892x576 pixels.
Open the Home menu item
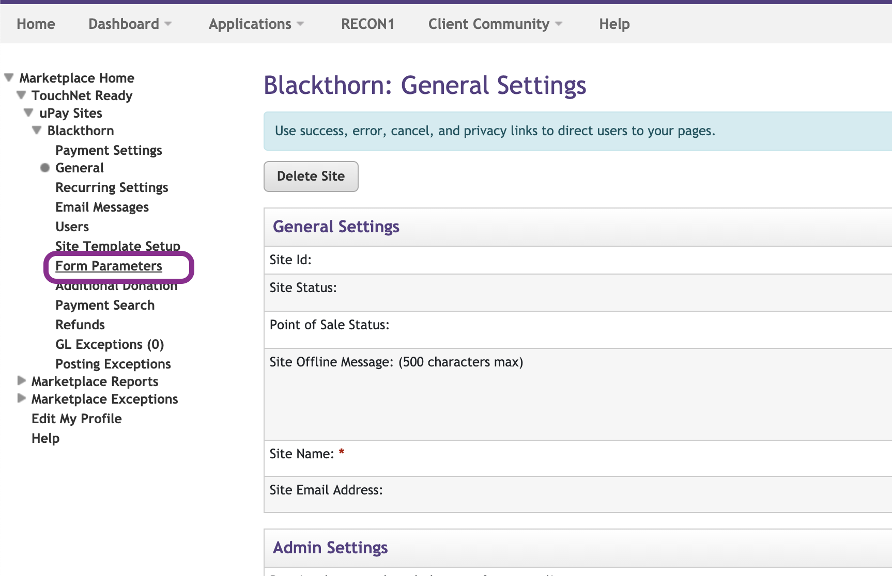click(x=36, y=24)
